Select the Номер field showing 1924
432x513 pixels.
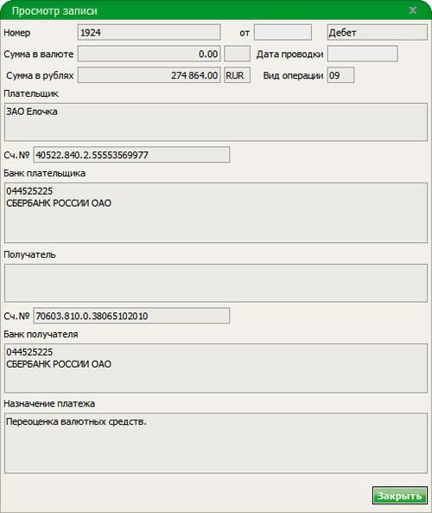point(149,33)
